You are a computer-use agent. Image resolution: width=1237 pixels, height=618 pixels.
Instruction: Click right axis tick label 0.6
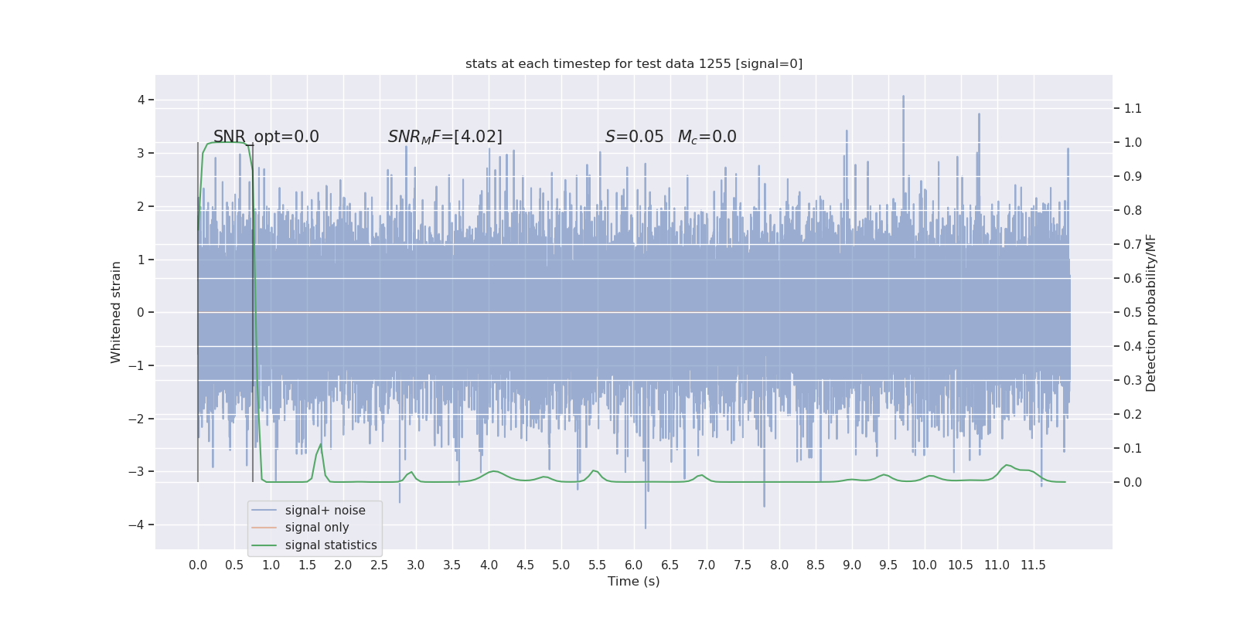(x=1133, y=279)
